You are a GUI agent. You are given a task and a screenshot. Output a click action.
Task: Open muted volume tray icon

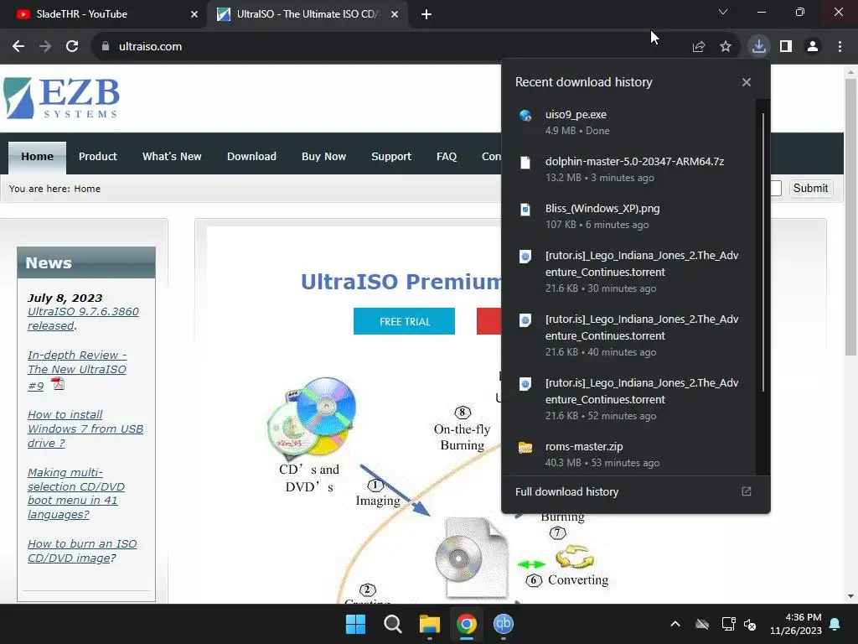pyautogui.click(x=750, y=624)
